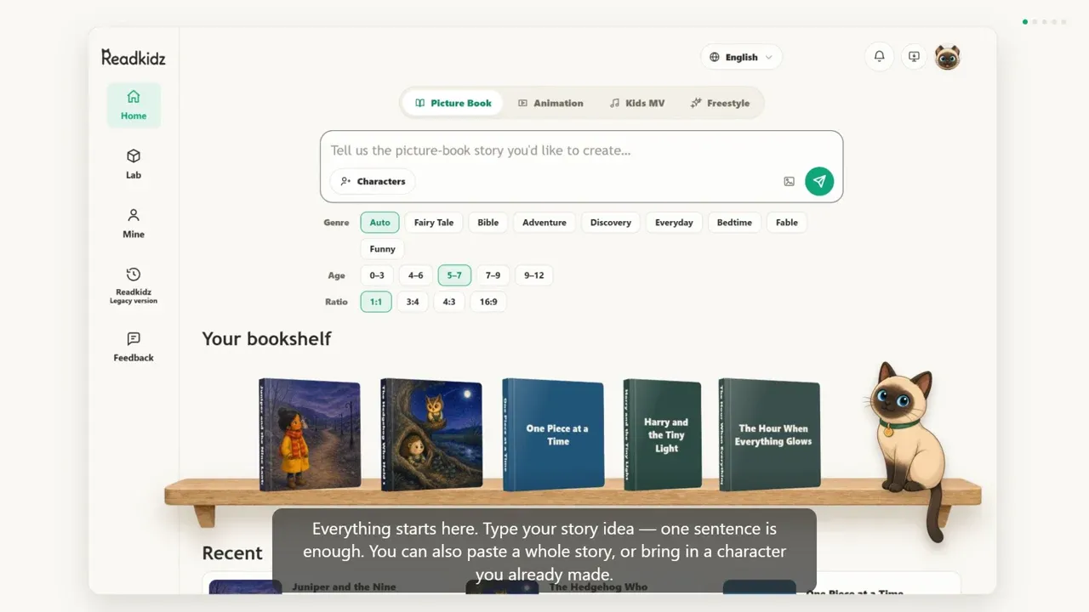Open The Hour When Everything Glows book
Image resolution: width=1089 pixels, height=612 pixels.
click(769, 434)
